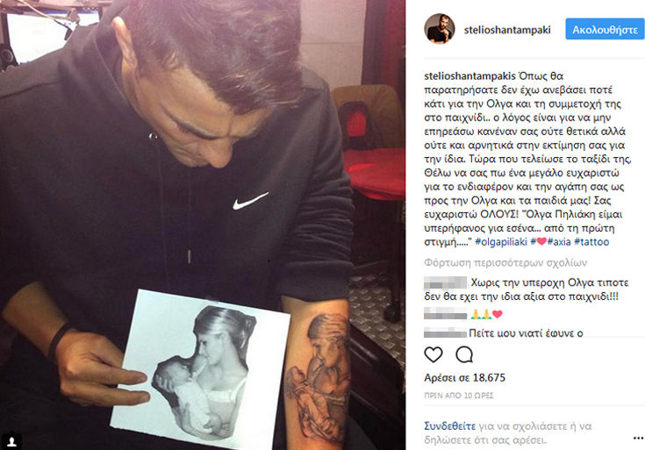Open the #axia hashtag
This screenshot has height=450, width=645.
559,242
